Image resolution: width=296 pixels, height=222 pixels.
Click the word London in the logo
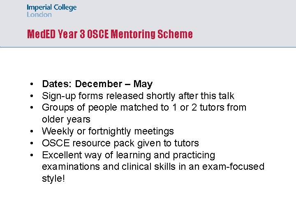39,14
